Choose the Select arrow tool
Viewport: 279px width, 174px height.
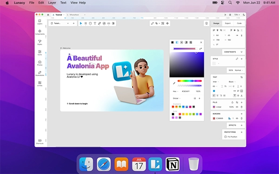pos(81,23)
